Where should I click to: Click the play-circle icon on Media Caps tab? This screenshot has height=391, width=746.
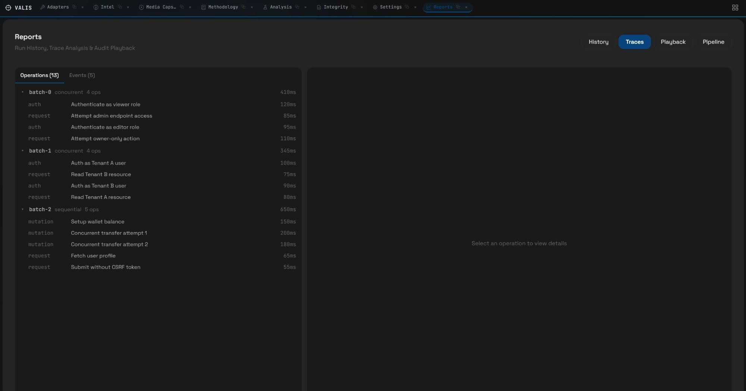click(141, 7)
